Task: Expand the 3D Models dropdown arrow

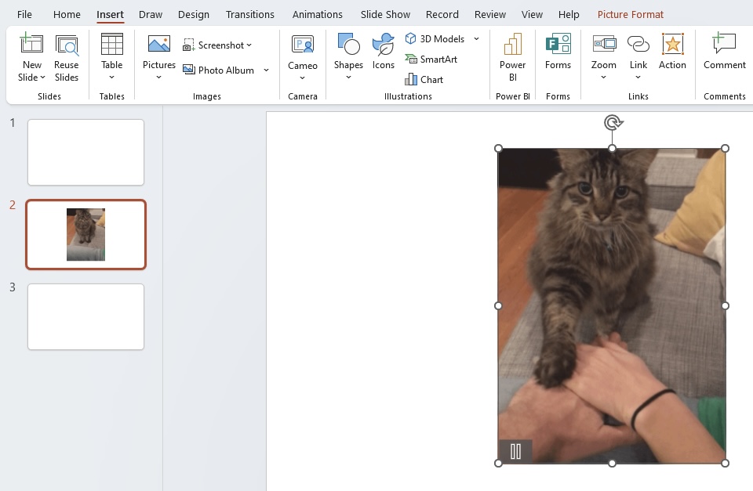Action: click(x=476, y=39)
